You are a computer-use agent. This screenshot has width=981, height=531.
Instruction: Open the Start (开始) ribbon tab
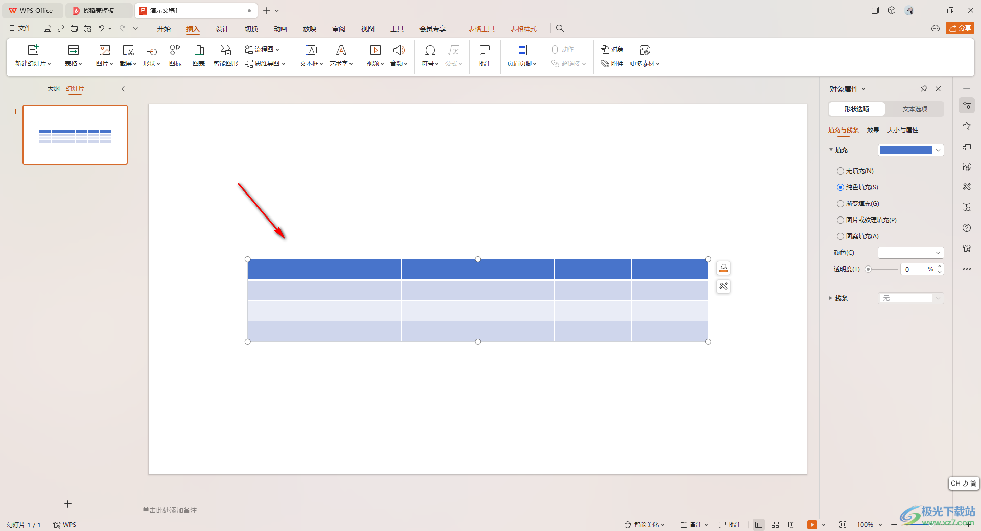coord(164,29)
